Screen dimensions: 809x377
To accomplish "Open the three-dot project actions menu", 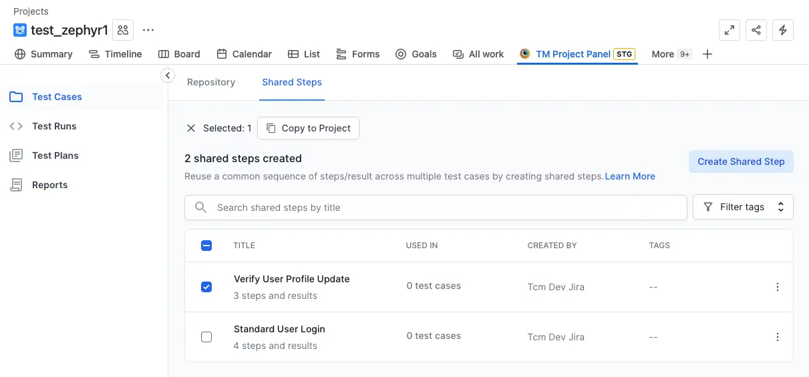I will pos(148,30).
